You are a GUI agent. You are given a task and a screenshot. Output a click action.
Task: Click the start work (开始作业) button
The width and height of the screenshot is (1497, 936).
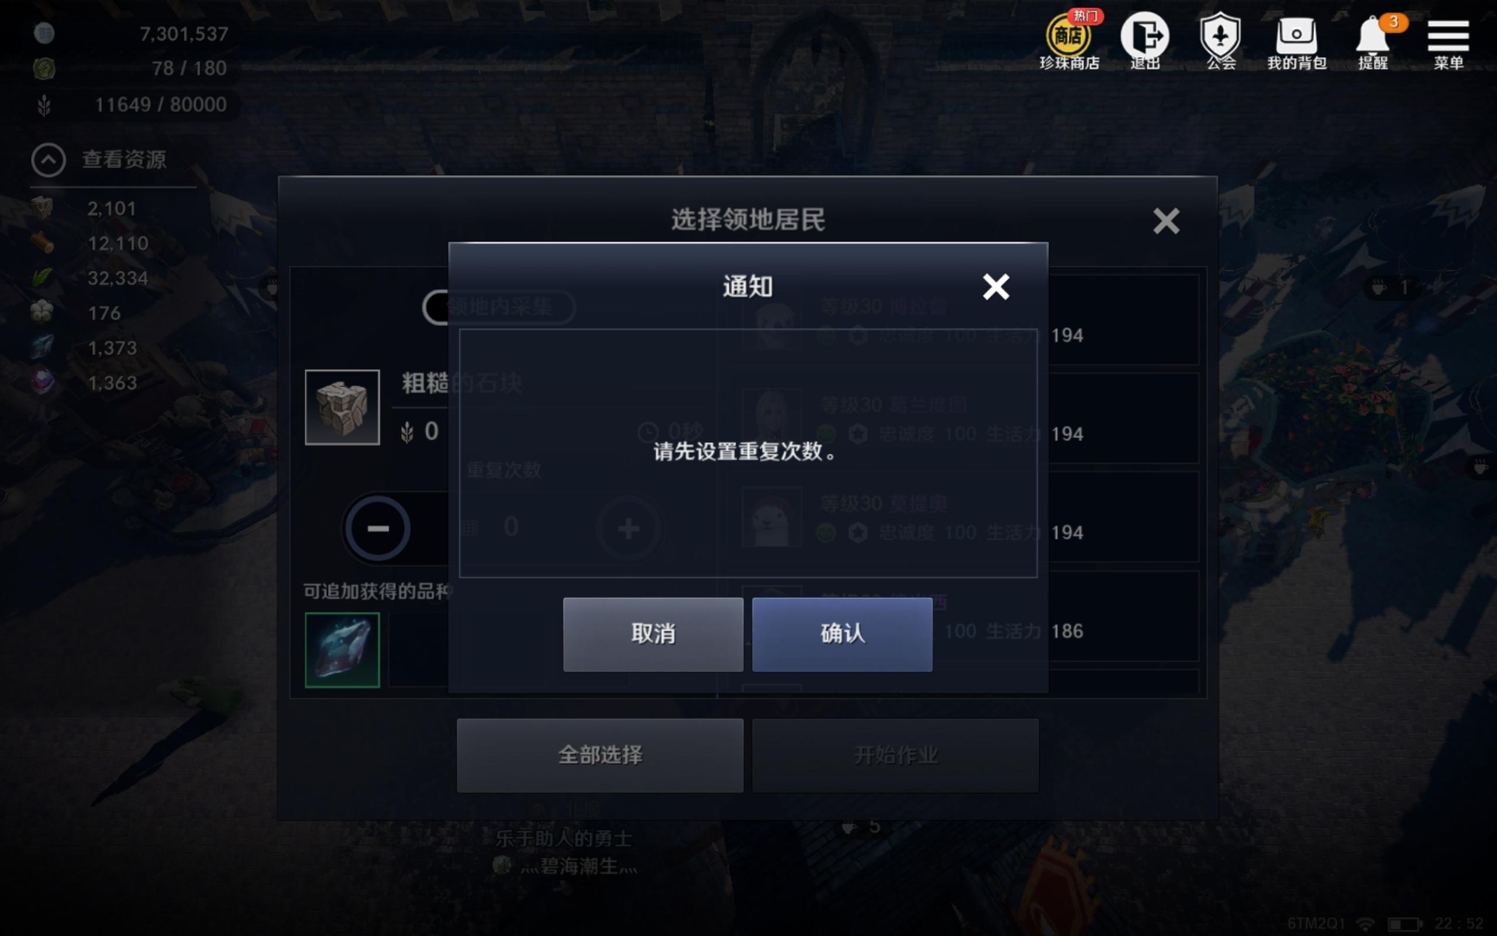pos(895,755)
